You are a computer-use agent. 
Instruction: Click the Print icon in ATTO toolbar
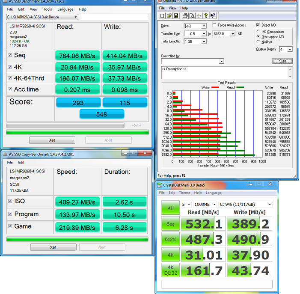pos(185,16)
